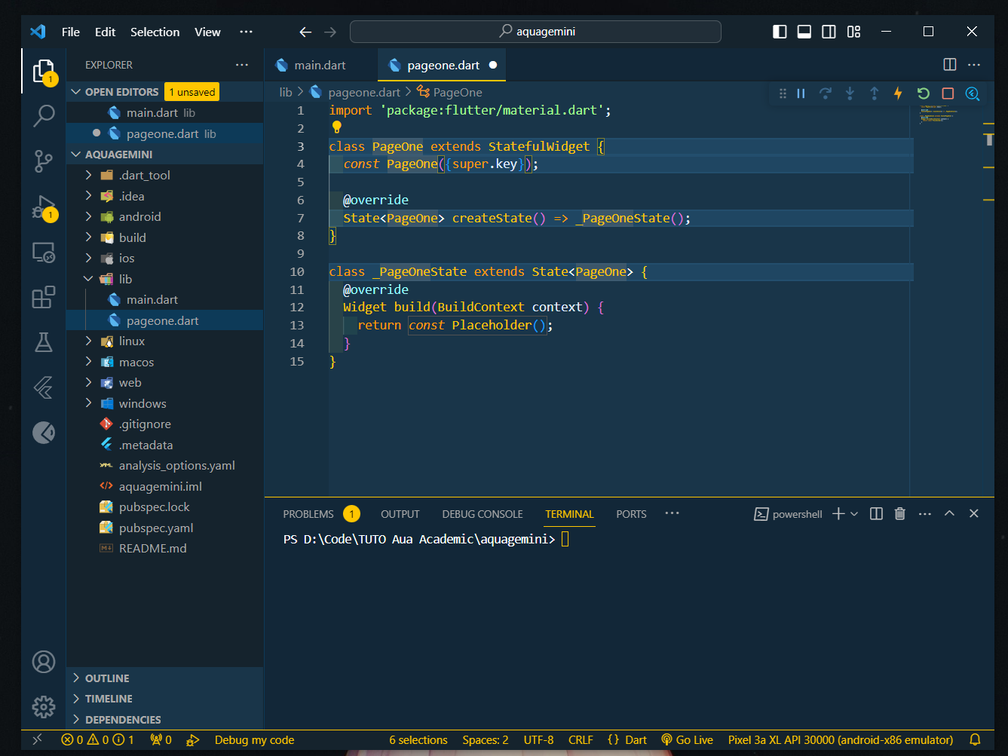Click debug Step Into button

coord(850,93)
